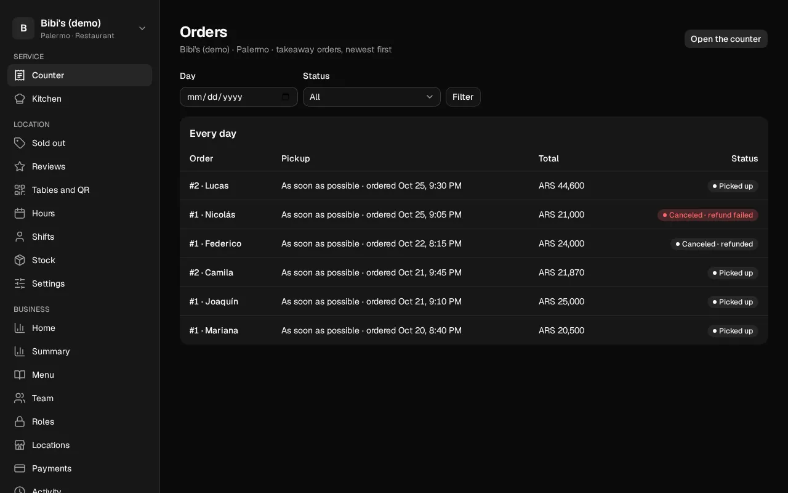
Task: Open order #1 · Nicolás
Action: [x=212, y=214]
